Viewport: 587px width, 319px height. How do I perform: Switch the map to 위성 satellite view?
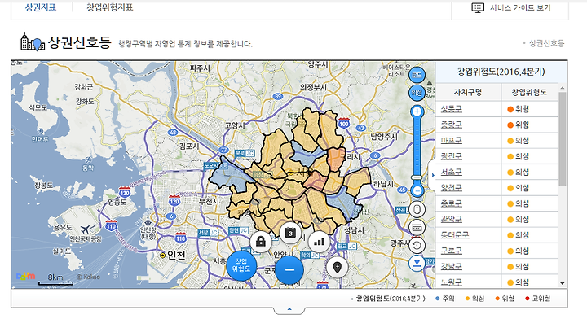pyautogui.click(x=417, y=93)
